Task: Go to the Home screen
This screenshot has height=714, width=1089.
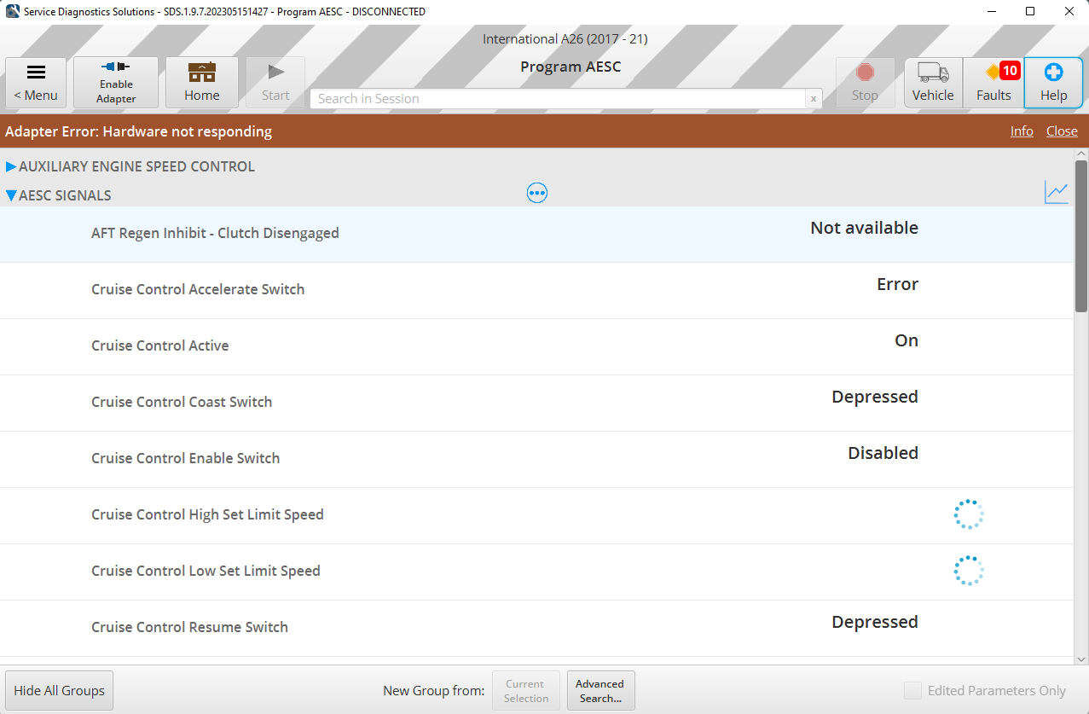Action: pos(201,83)
